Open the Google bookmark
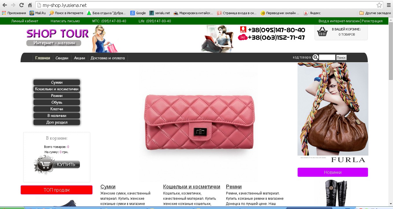 pos(138,13)
